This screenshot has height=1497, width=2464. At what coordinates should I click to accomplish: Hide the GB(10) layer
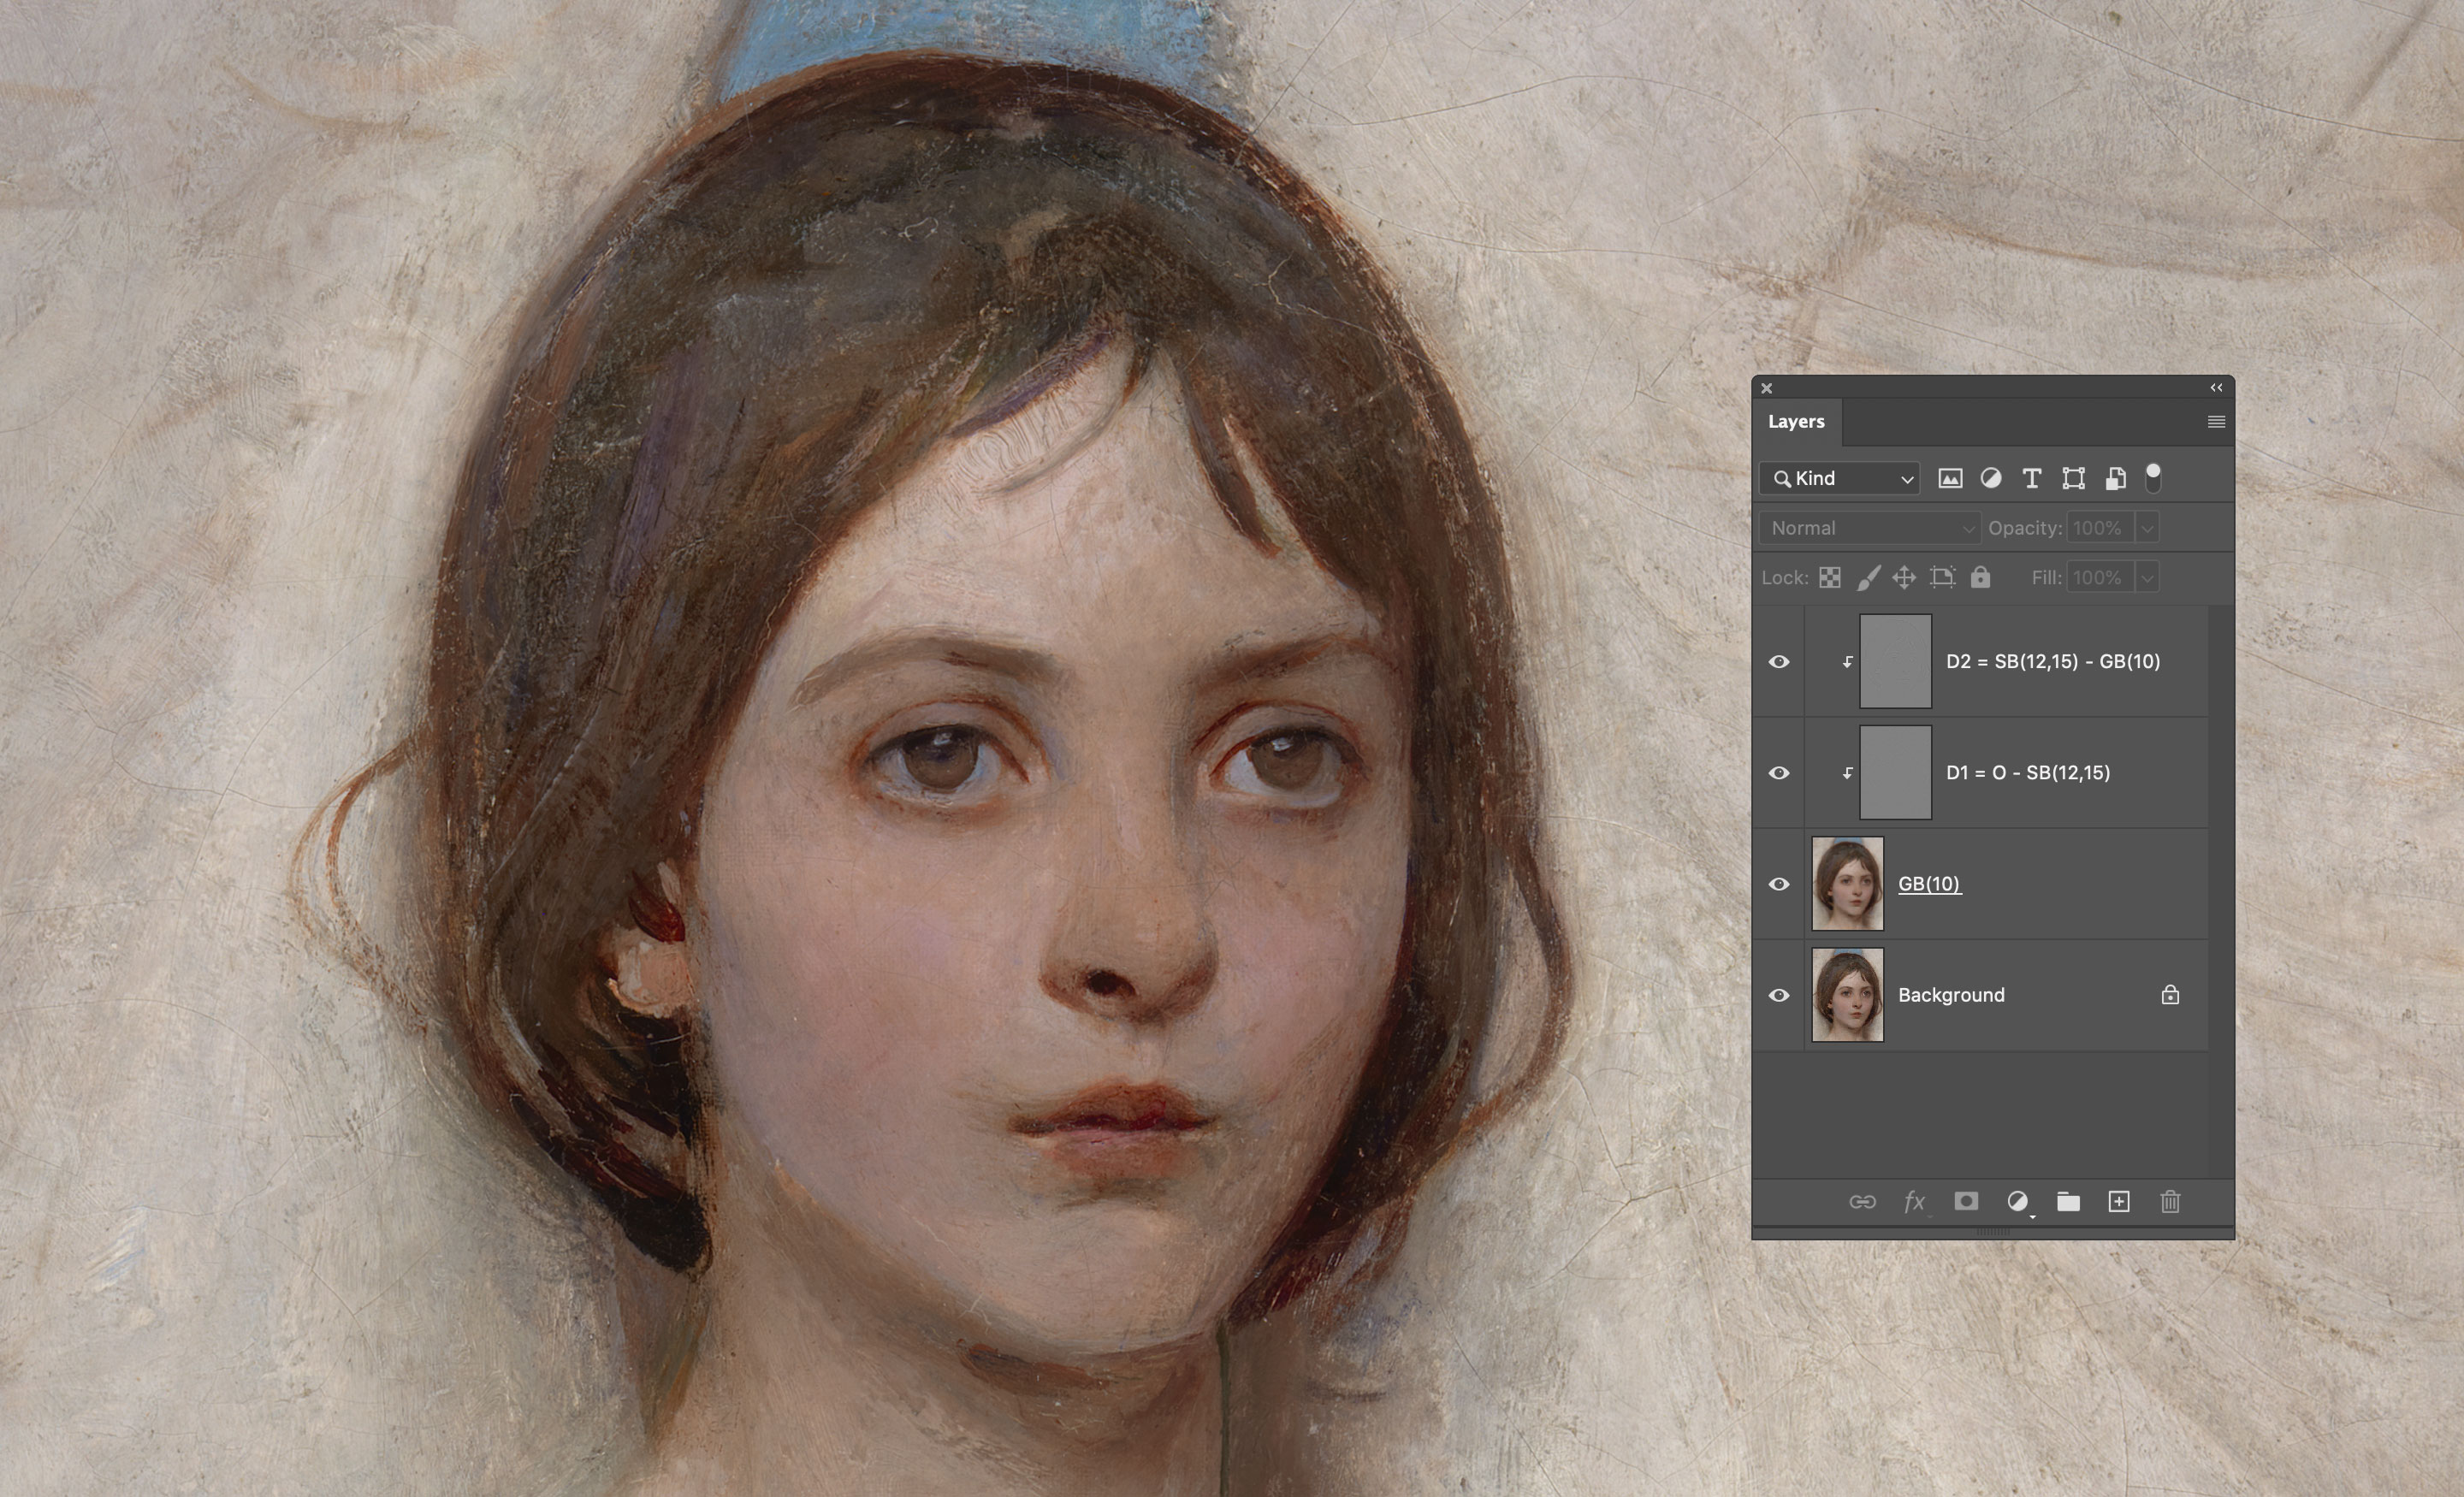(1779, 884)
